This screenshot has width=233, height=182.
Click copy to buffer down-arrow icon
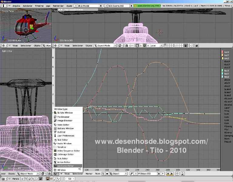(168, 174)
